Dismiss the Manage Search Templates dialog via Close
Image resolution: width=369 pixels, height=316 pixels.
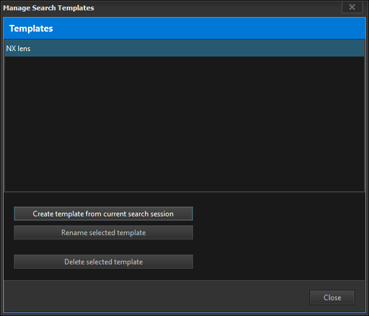click(x=332, y=298)
